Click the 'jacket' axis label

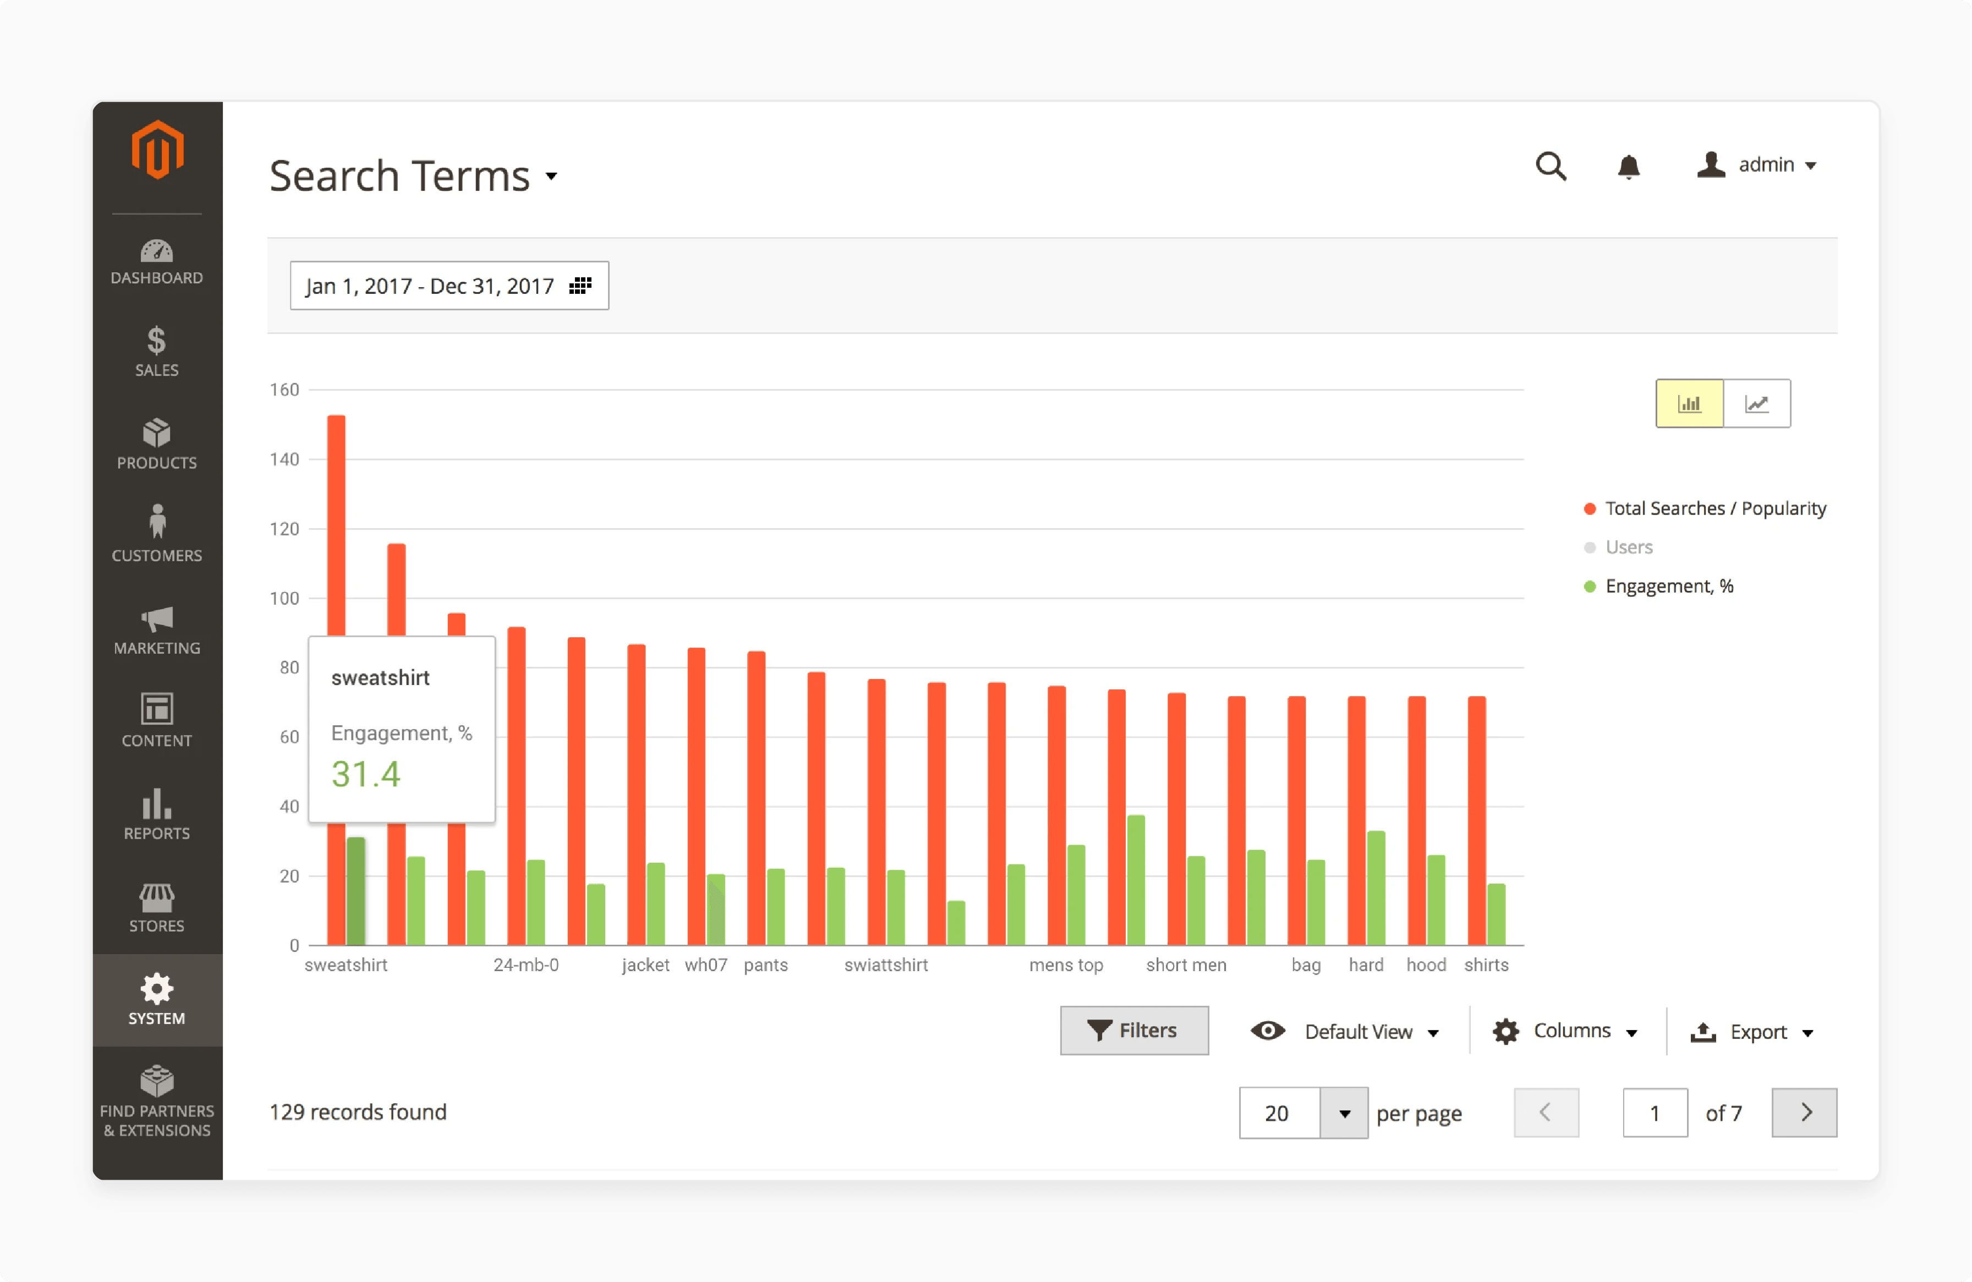pos(645,965)
